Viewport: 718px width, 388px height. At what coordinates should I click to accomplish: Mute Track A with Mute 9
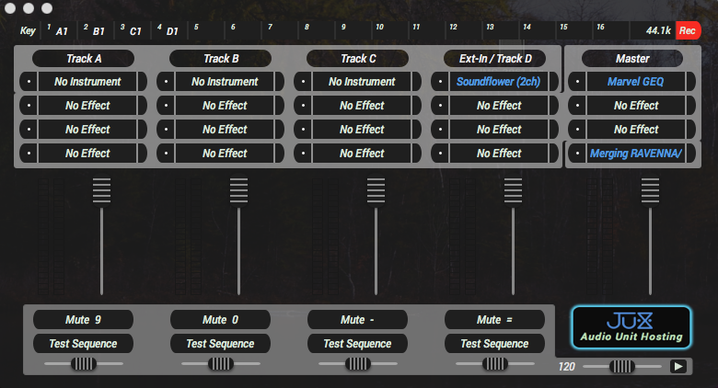click(83, 320)
